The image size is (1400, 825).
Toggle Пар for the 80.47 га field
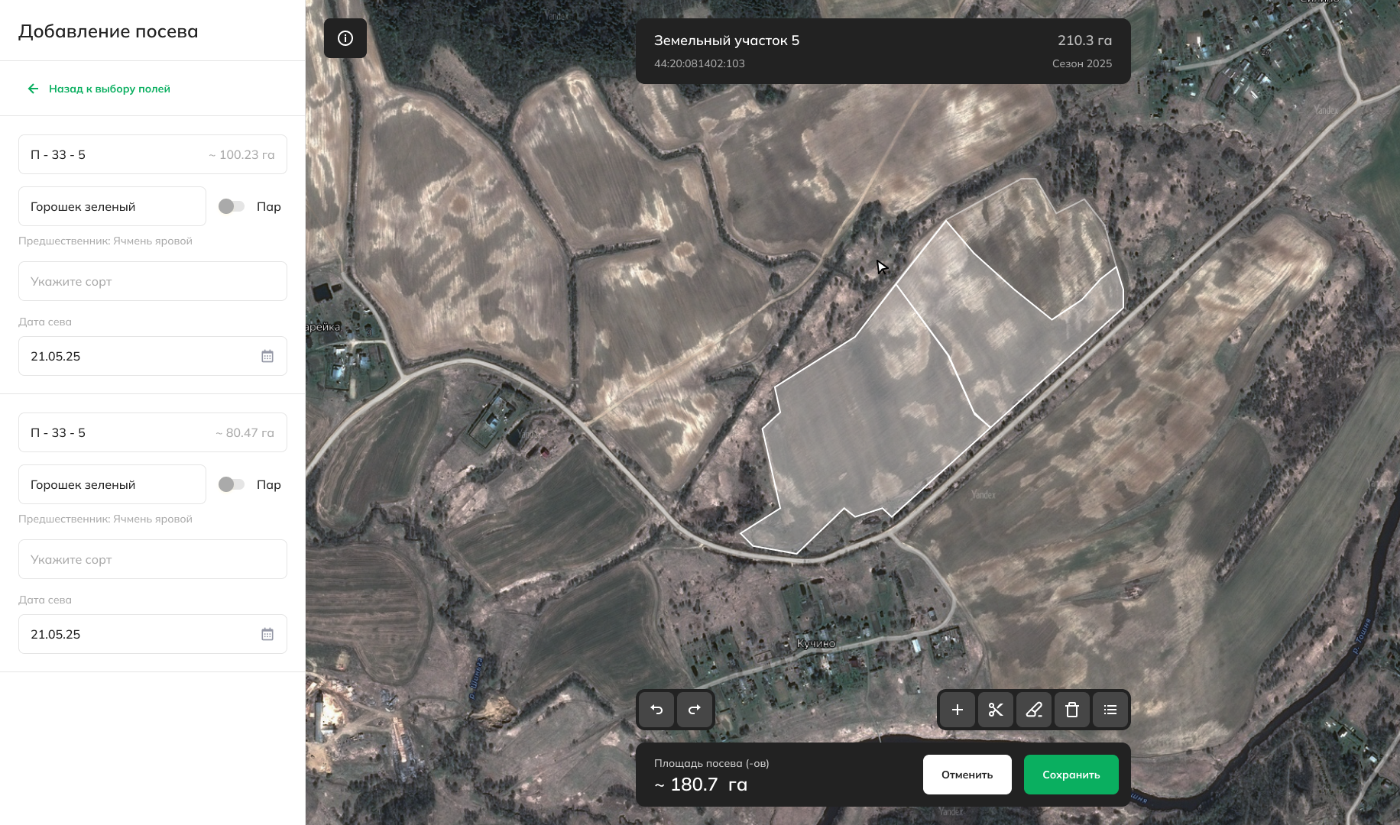coord(232,484)
